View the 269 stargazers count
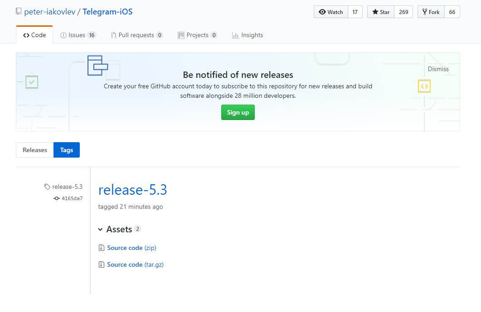 coord(403,12)
